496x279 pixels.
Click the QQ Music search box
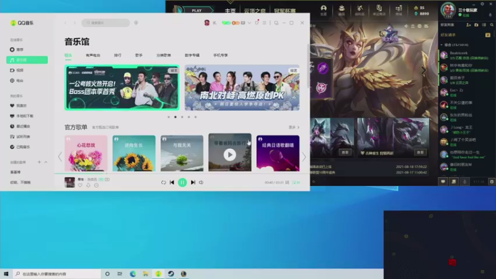pos(105,23)
